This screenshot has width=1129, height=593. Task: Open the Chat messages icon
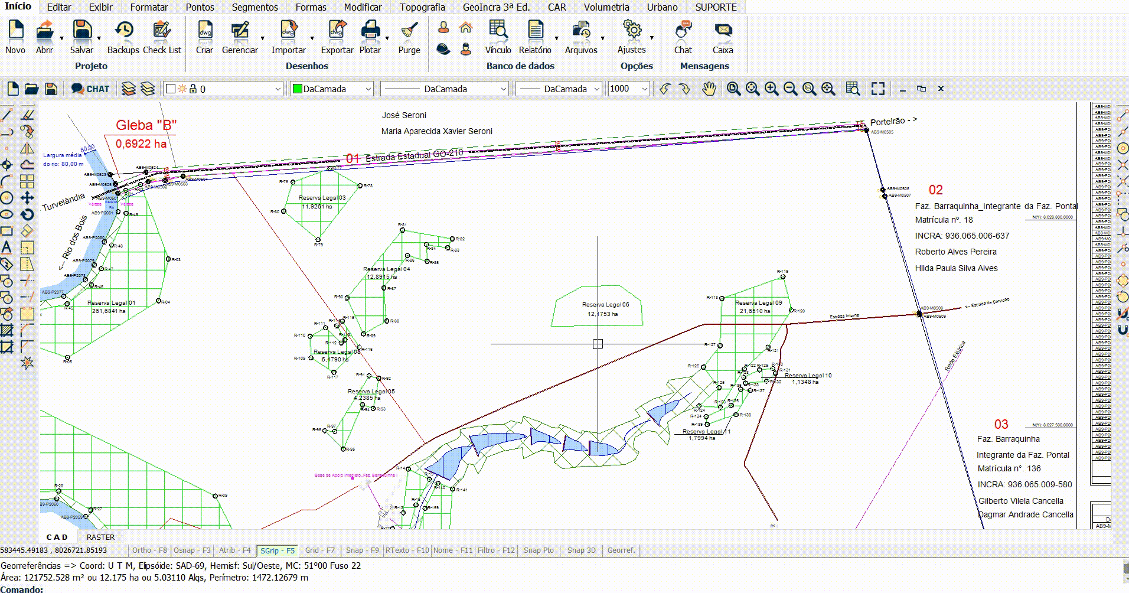click(x=683, y=31)
